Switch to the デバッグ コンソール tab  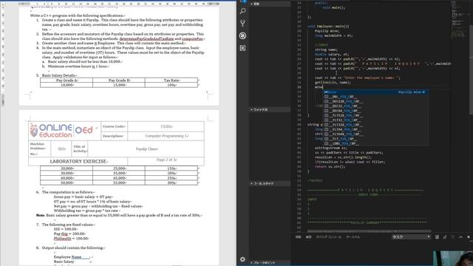point(328,237)
